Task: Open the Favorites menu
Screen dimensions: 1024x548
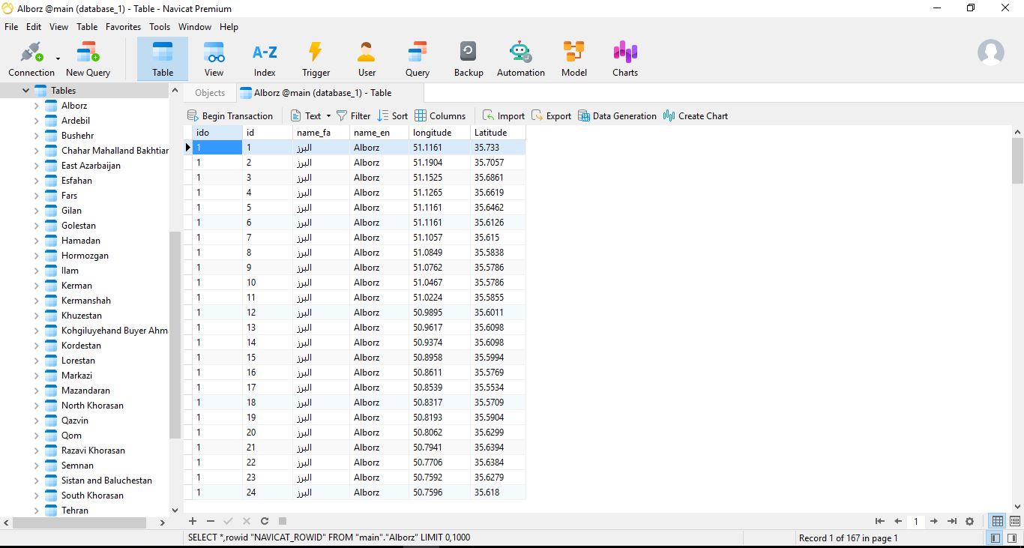Action: (123, 26)
